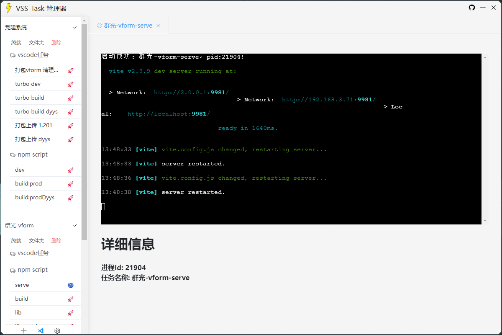Select the turbo dev task row
The width and height of the screenshot is (502, 335).
[x=45, y=84]
